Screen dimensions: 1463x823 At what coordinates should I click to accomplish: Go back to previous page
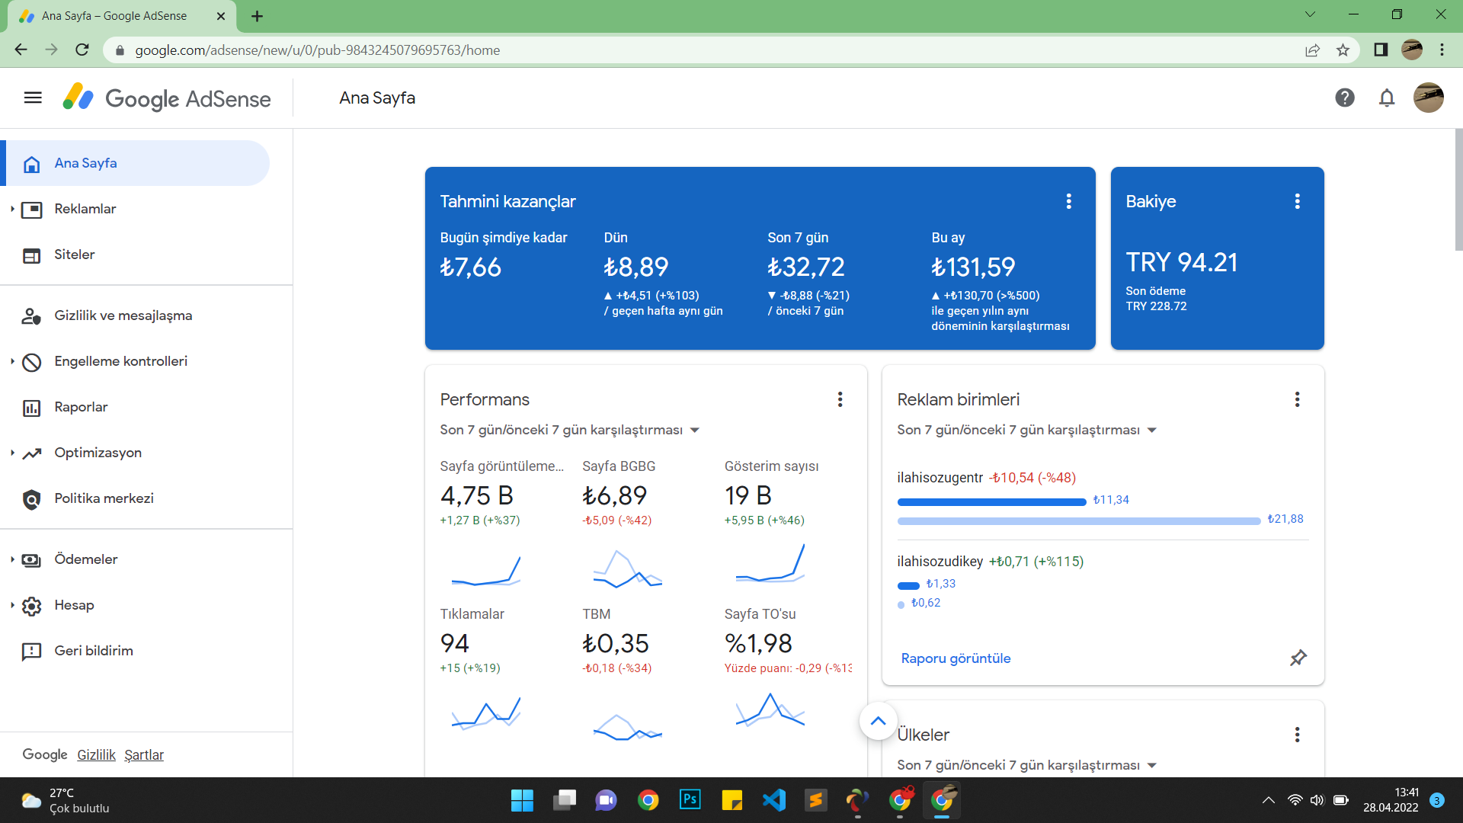click(x=21, y=50)
